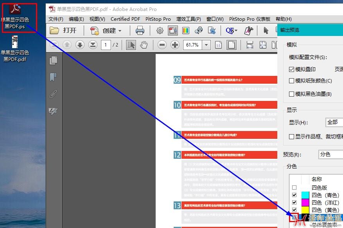Click question 13 red heading in document
The width and height of the screenshot is (343, 228).
point(229,205)
